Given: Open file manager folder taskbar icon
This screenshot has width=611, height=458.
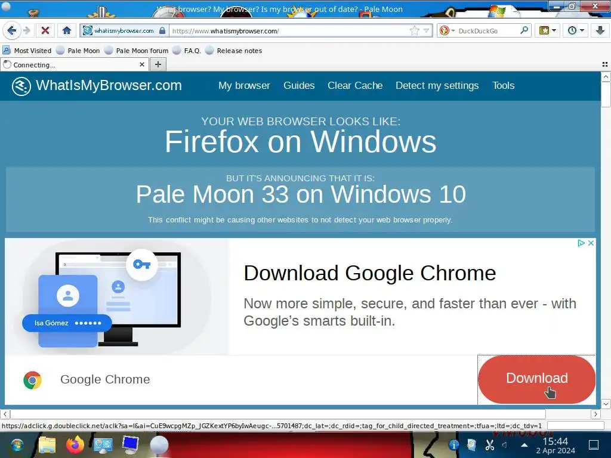Looking at the screenshot, I should (x=47, y=445).
